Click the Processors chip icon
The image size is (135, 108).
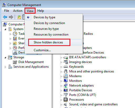(x=66, y=100)
